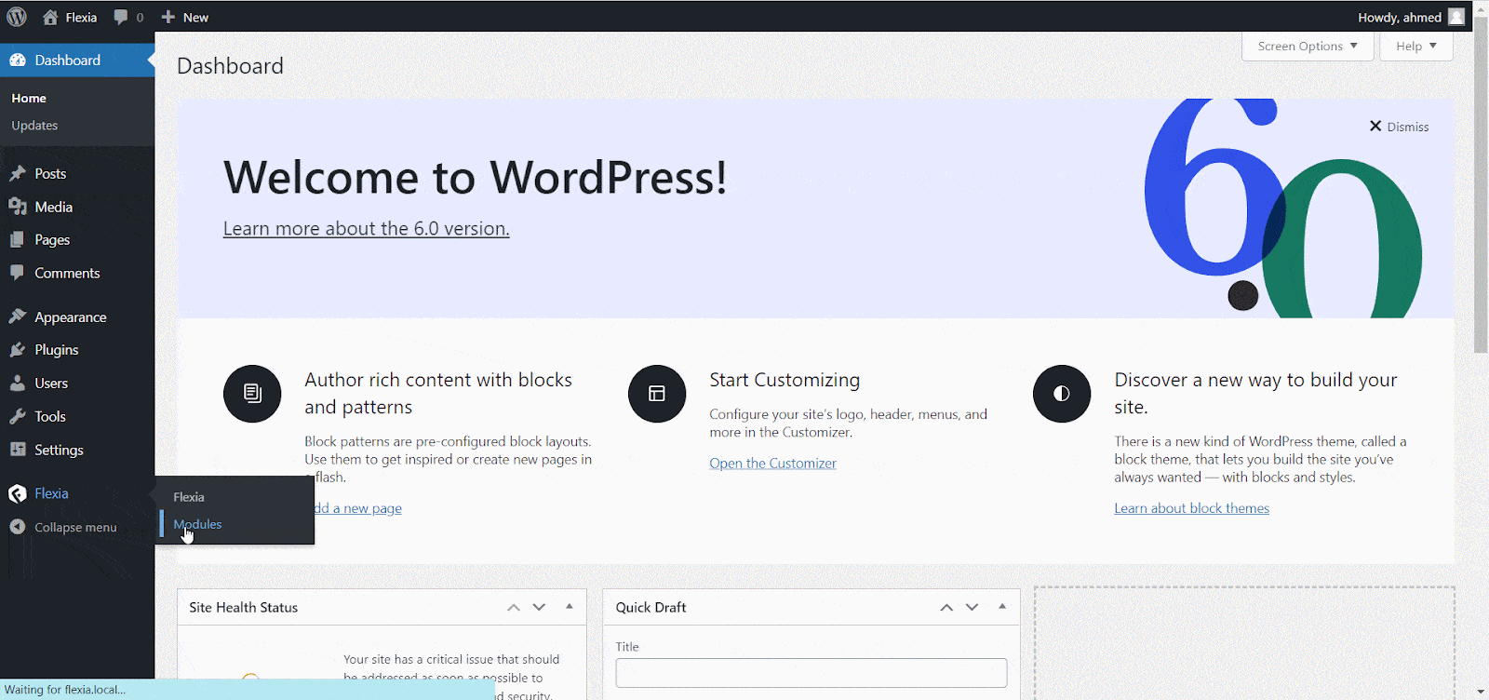The image size is (1489, 700).
Task: Expand the Help dropdown tab
Action: coord(1416,46)
